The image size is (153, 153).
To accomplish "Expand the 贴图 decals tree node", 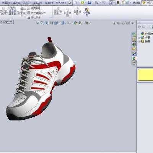I will [139, 41].
